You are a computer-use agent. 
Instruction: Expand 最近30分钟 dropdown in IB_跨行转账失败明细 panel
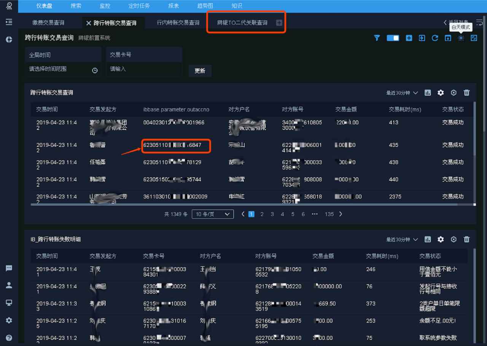pyautogui.click(x=402, y=239)
